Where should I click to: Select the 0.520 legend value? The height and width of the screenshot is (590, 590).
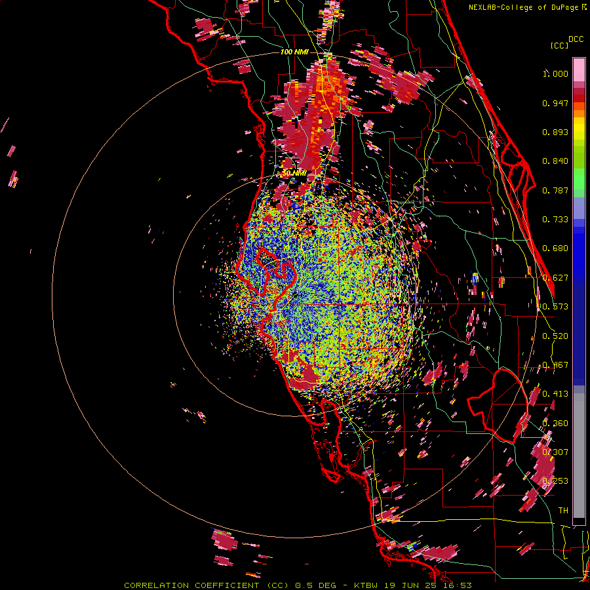tap(555, 336)
